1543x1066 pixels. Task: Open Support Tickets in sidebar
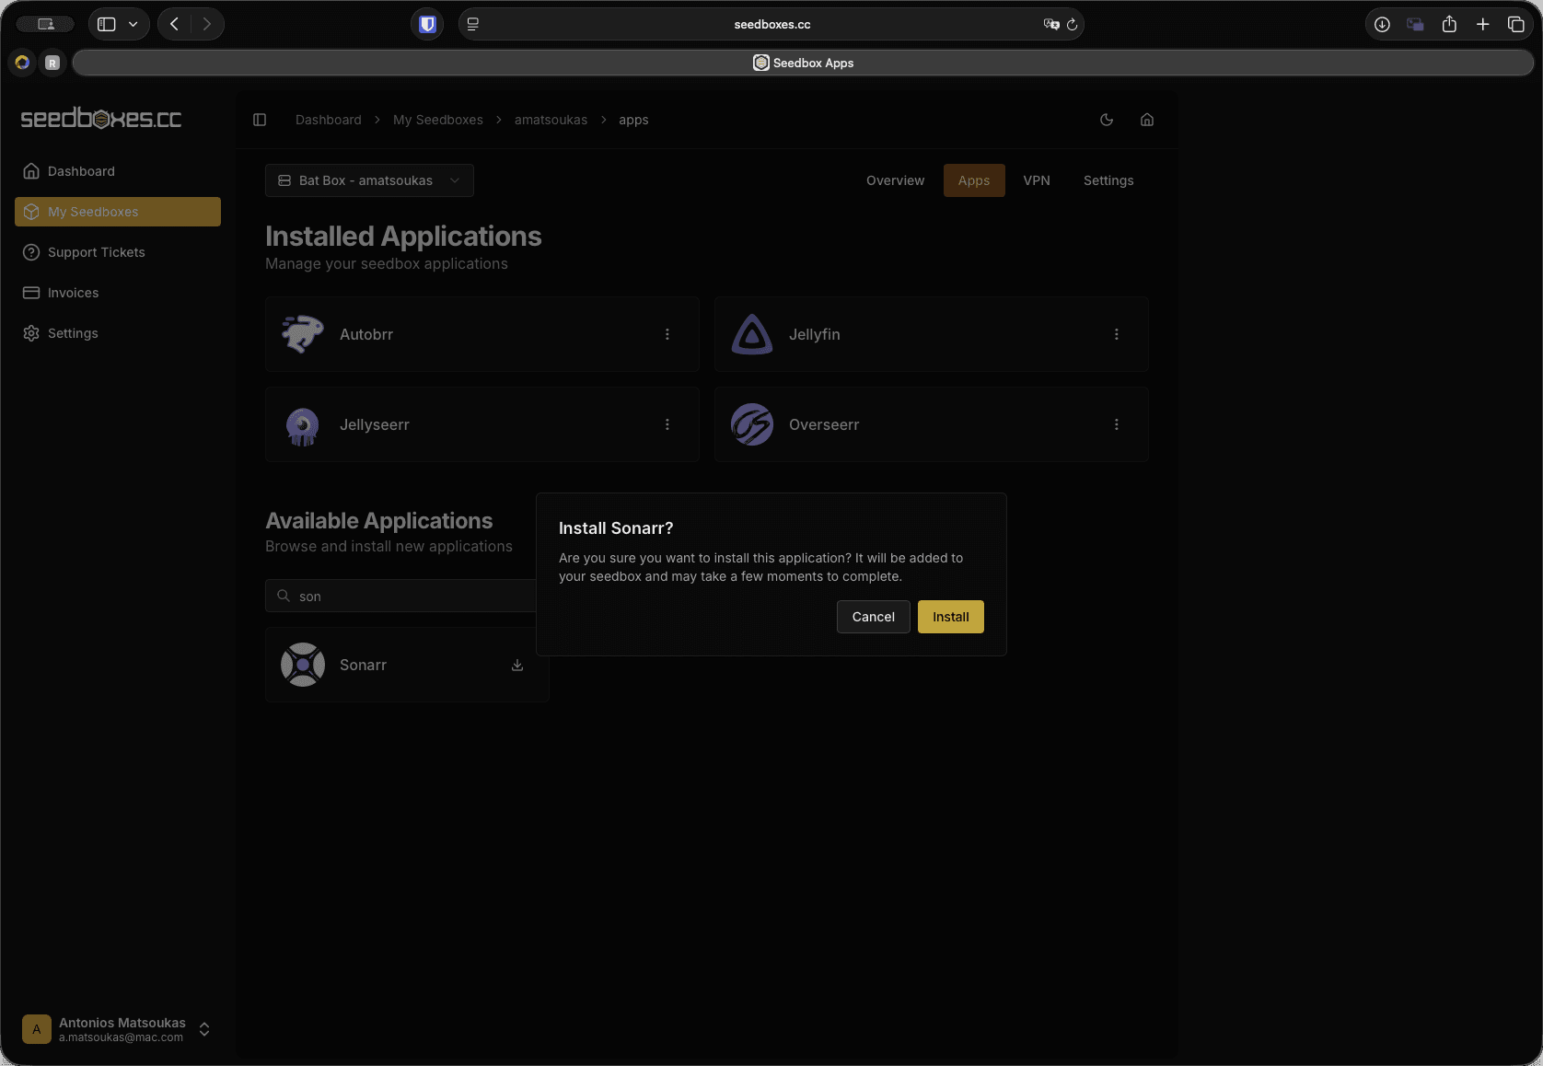coord(118,252)
